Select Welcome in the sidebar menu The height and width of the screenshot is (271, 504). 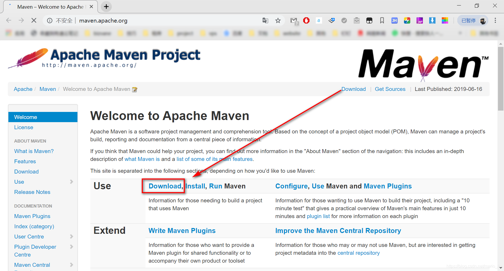[x=43, y=117]
